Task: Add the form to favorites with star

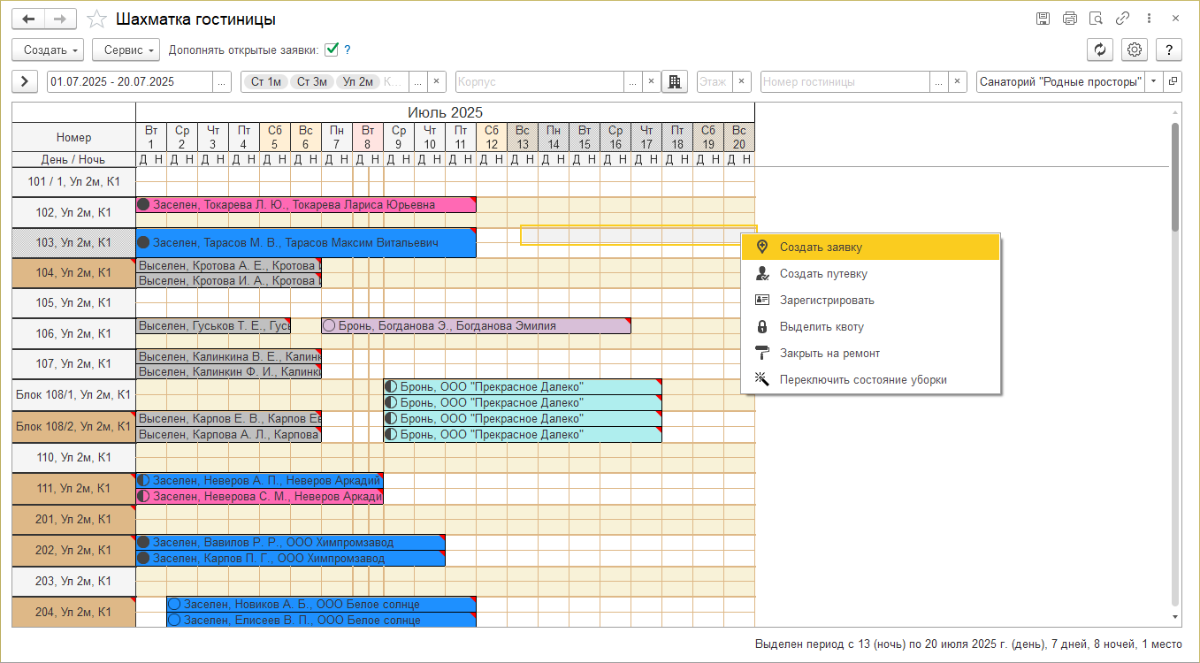Action: coord(97,19)
